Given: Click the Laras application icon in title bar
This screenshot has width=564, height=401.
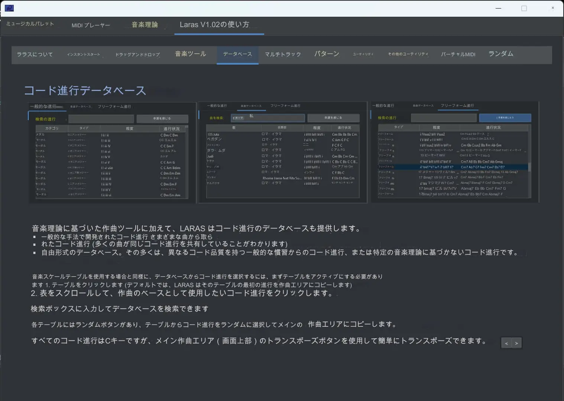Looking at the screenshot, I should pyautogui.click(x=9, y=8).
